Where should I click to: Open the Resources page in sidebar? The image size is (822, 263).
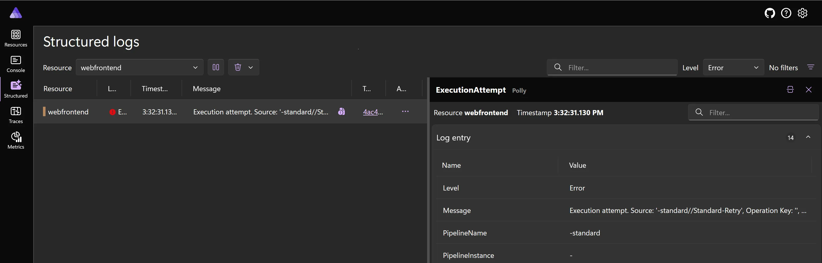click(16, 38)
